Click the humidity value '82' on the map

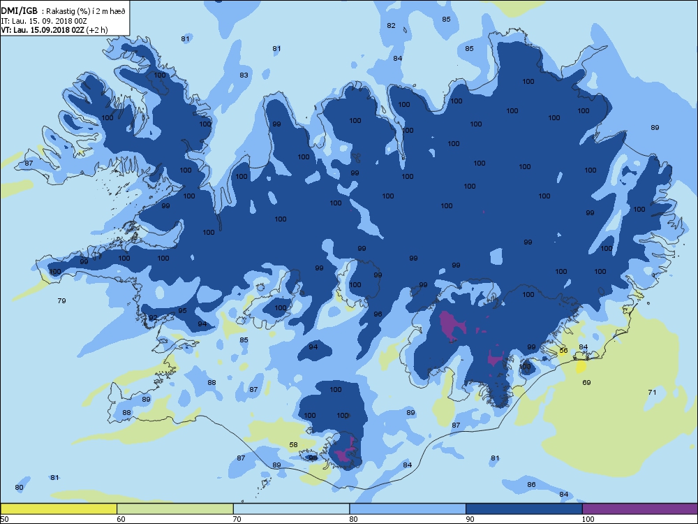[392, 25]
